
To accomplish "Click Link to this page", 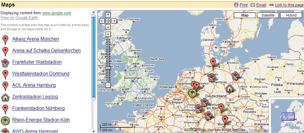I will [289, 5].
